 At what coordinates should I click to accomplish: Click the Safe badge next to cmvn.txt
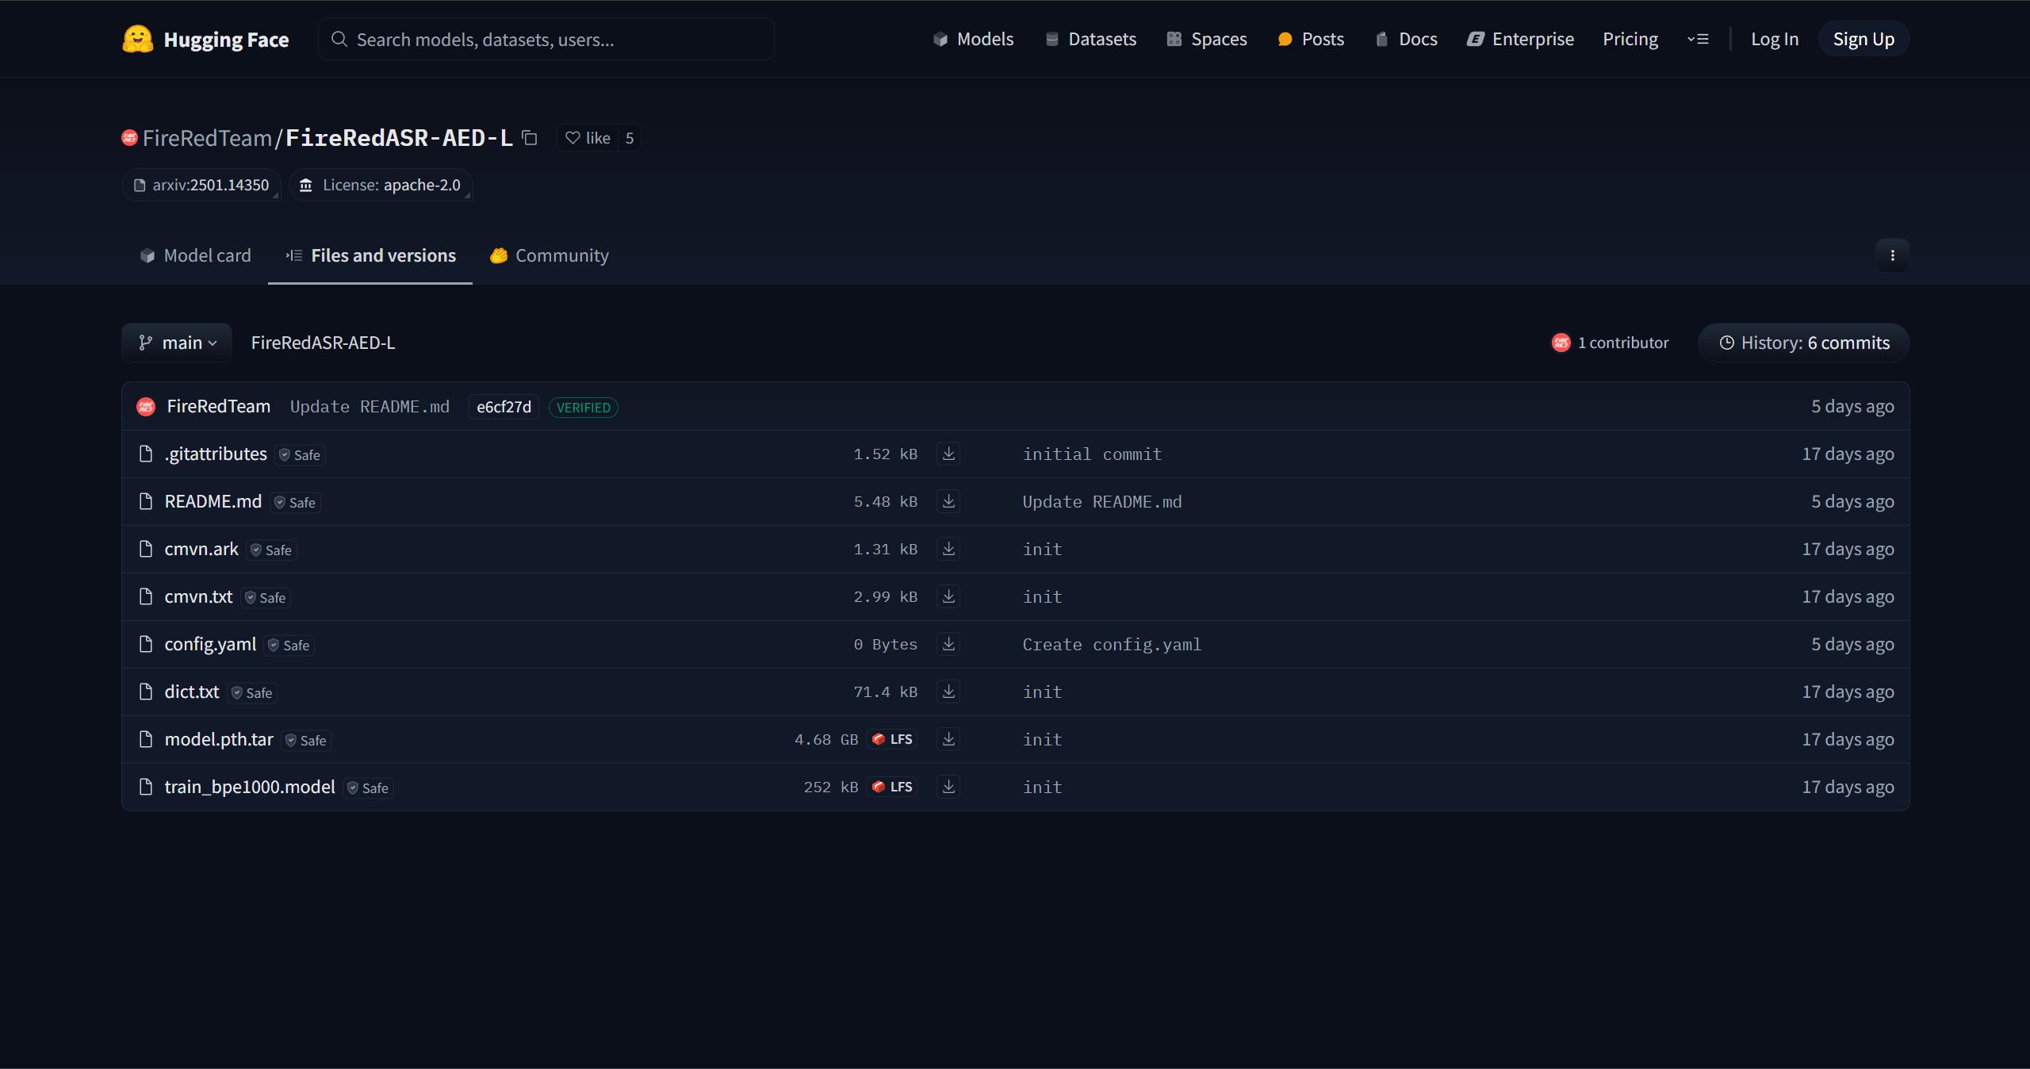pos(266,598)
